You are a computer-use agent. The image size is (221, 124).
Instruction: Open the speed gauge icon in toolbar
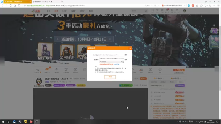151,69
